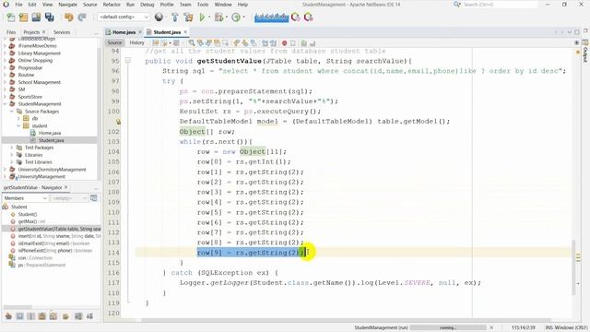Open the Members dropdown in Navigator
Viewport: 590px width, 332px height.
[25, 198]
